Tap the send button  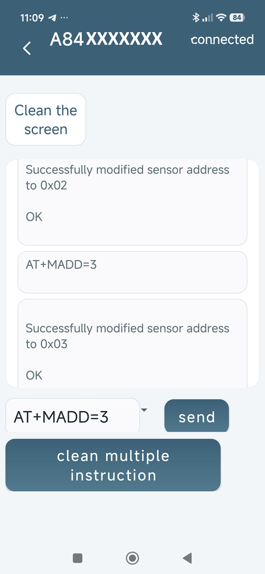click(197, 416)
